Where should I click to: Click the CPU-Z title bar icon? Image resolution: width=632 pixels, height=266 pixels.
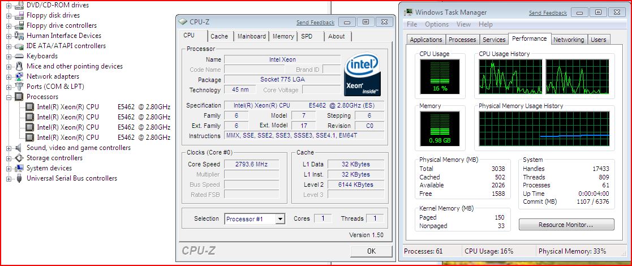[183, 22]
